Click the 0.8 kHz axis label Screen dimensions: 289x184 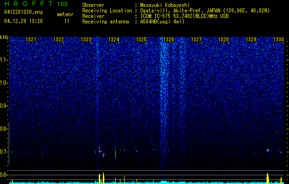click(x=4, y=129)
